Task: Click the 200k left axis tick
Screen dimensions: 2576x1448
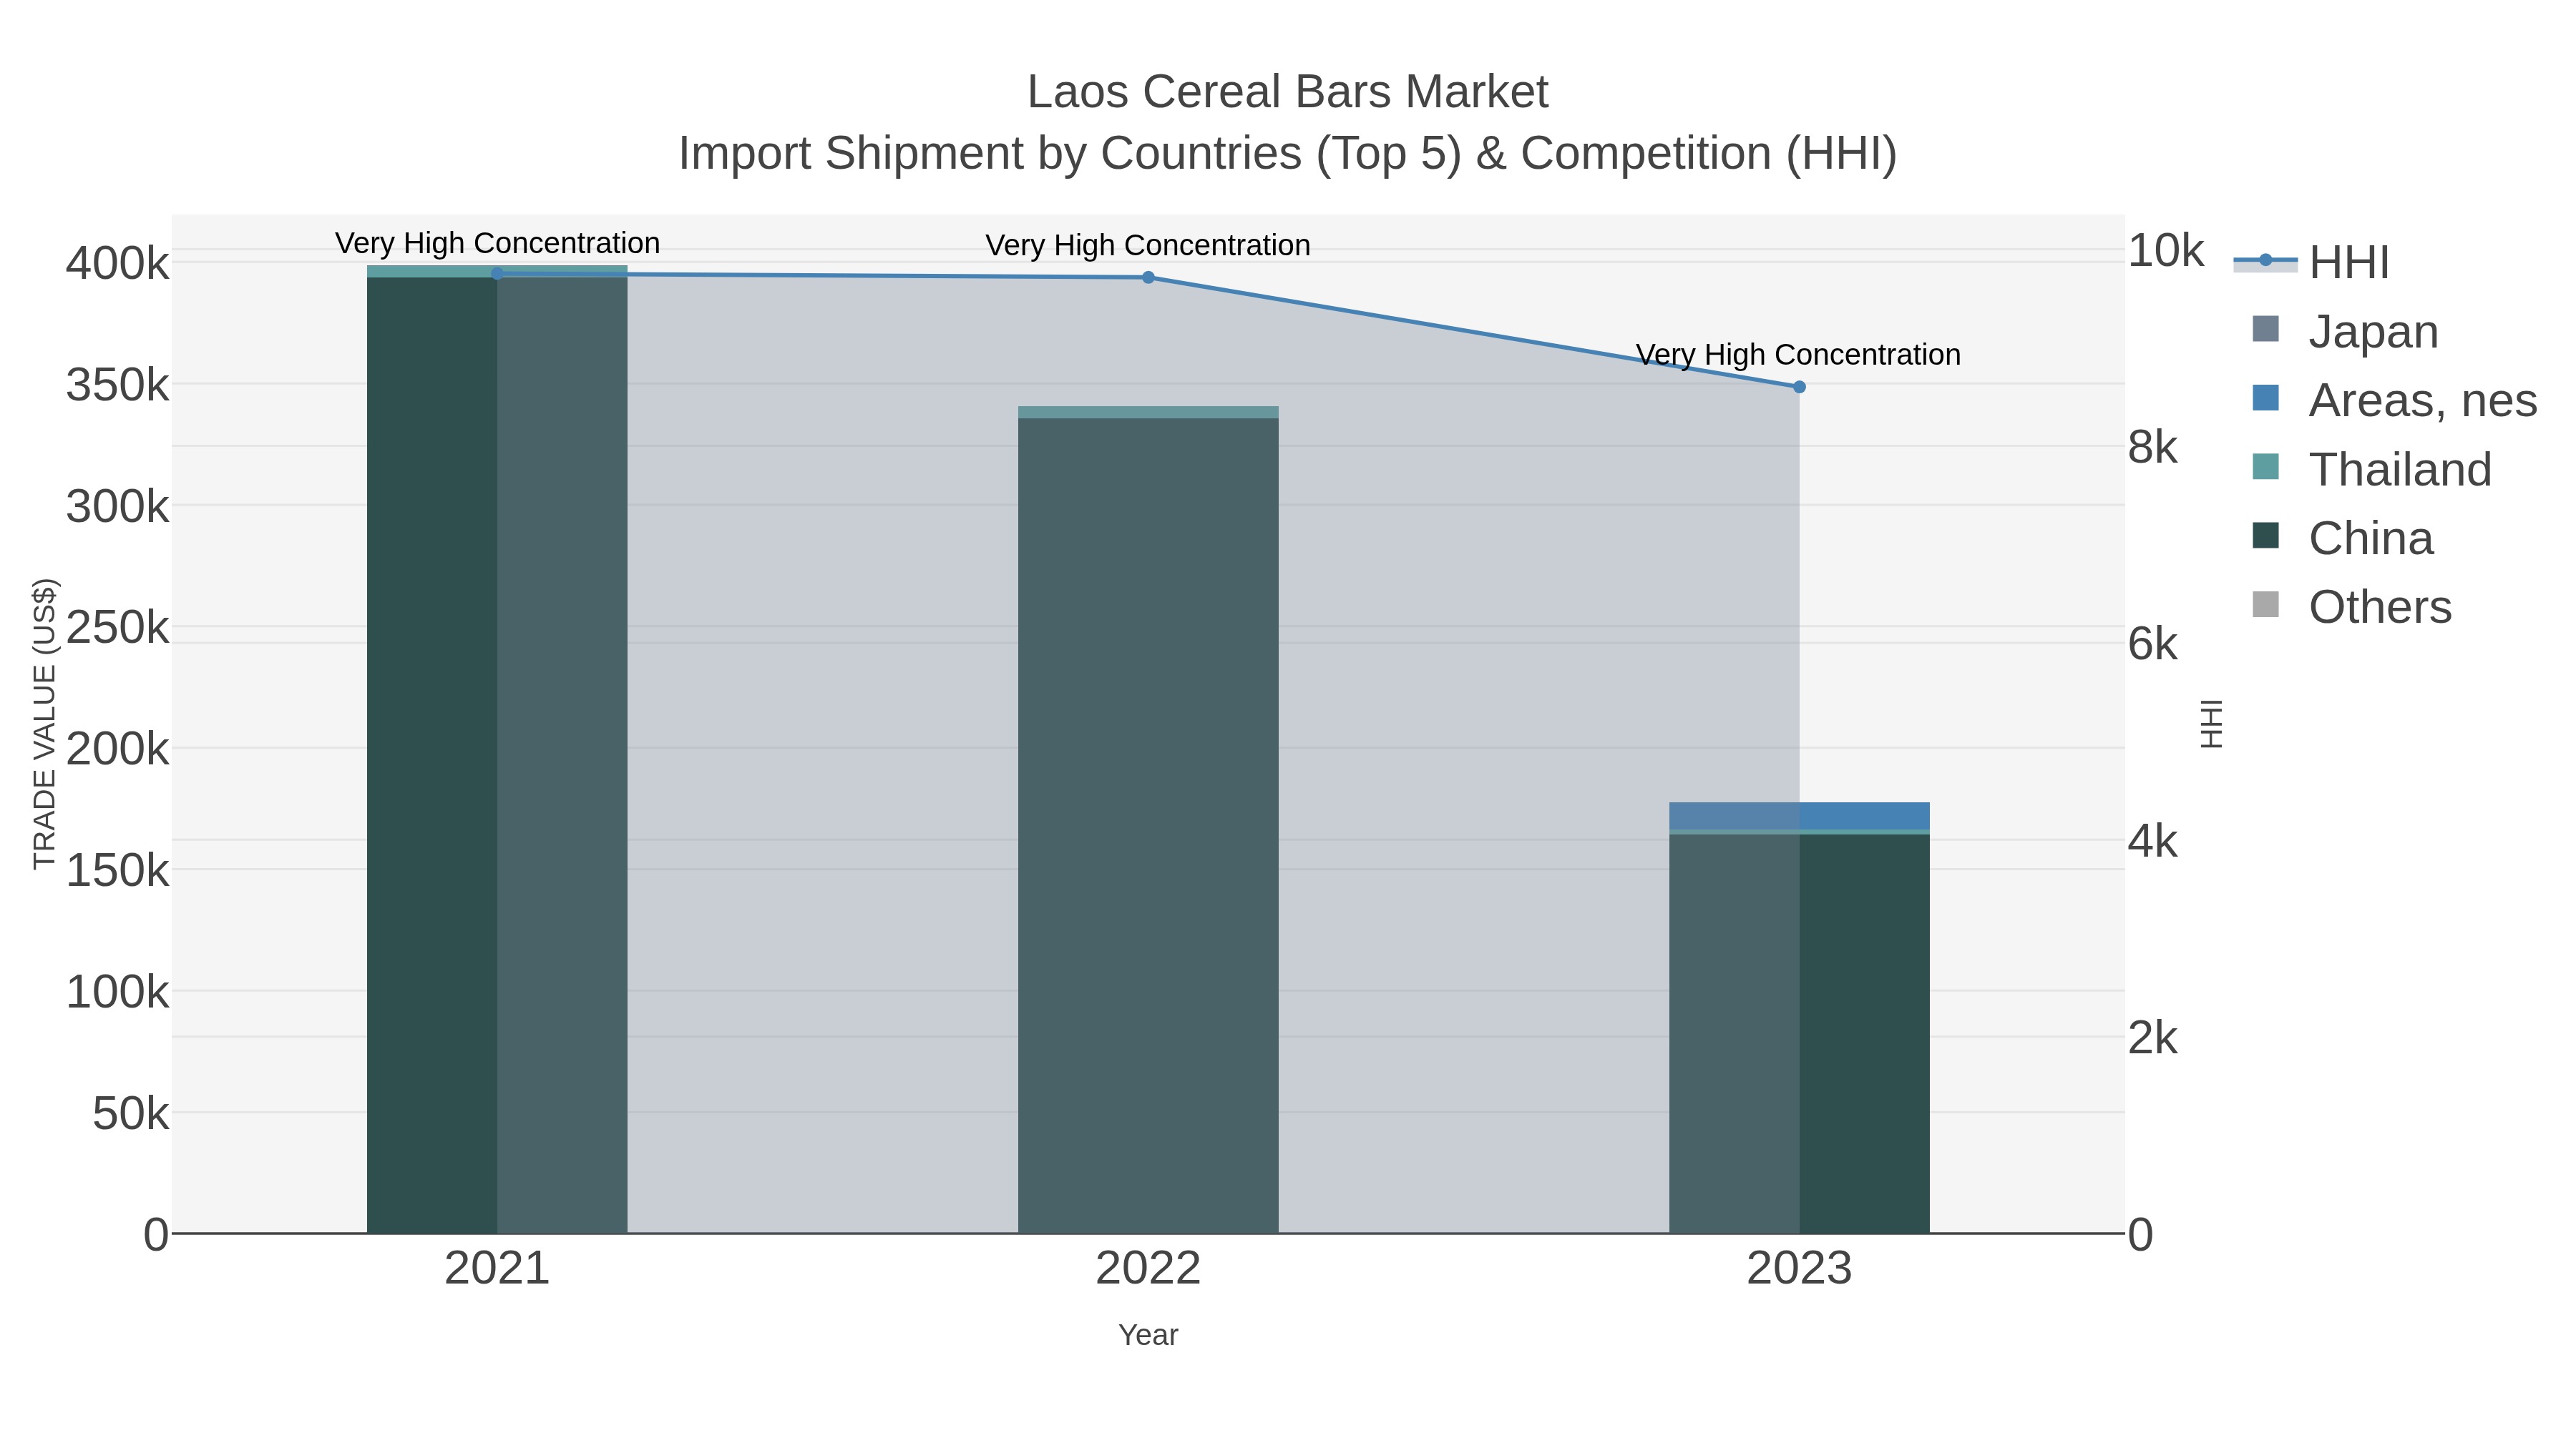Action: 117,749
